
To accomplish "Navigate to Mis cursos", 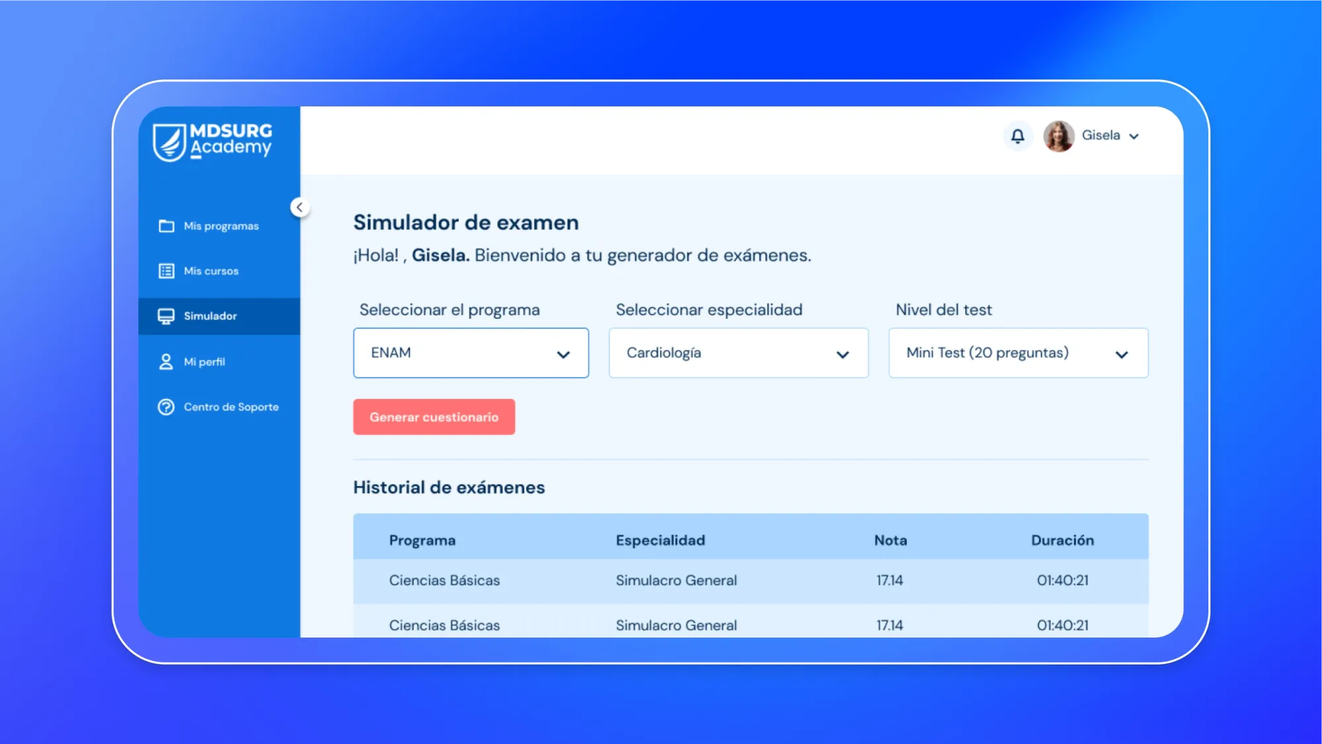I will pos(212,270).
